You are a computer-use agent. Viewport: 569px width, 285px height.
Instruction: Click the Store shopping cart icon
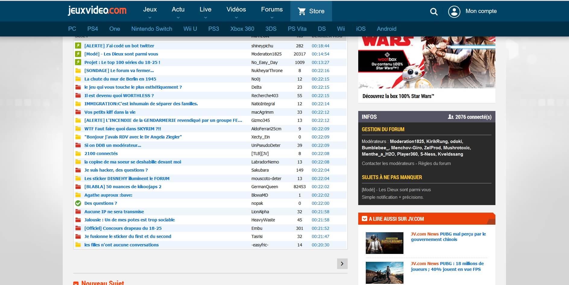click(302, 11)
